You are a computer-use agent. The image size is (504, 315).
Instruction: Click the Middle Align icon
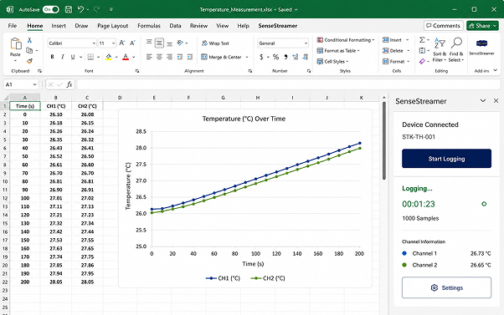[159, 43]
